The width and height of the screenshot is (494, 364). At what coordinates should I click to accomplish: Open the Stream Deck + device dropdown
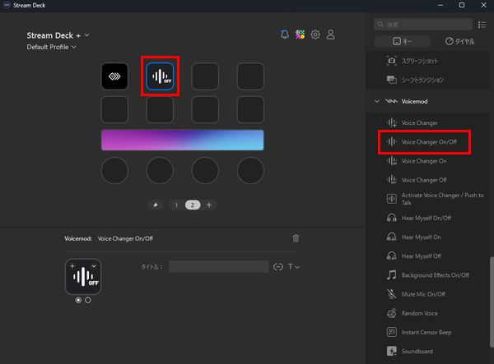58,35
